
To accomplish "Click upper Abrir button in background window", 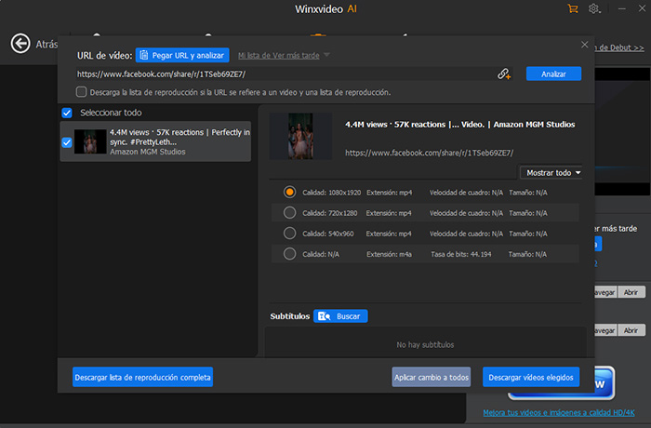I will pos(631,292).
